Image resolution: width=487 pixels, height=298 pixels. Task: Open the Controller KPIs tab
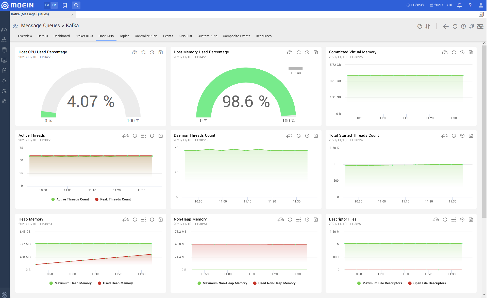click(x=146, y=36)
